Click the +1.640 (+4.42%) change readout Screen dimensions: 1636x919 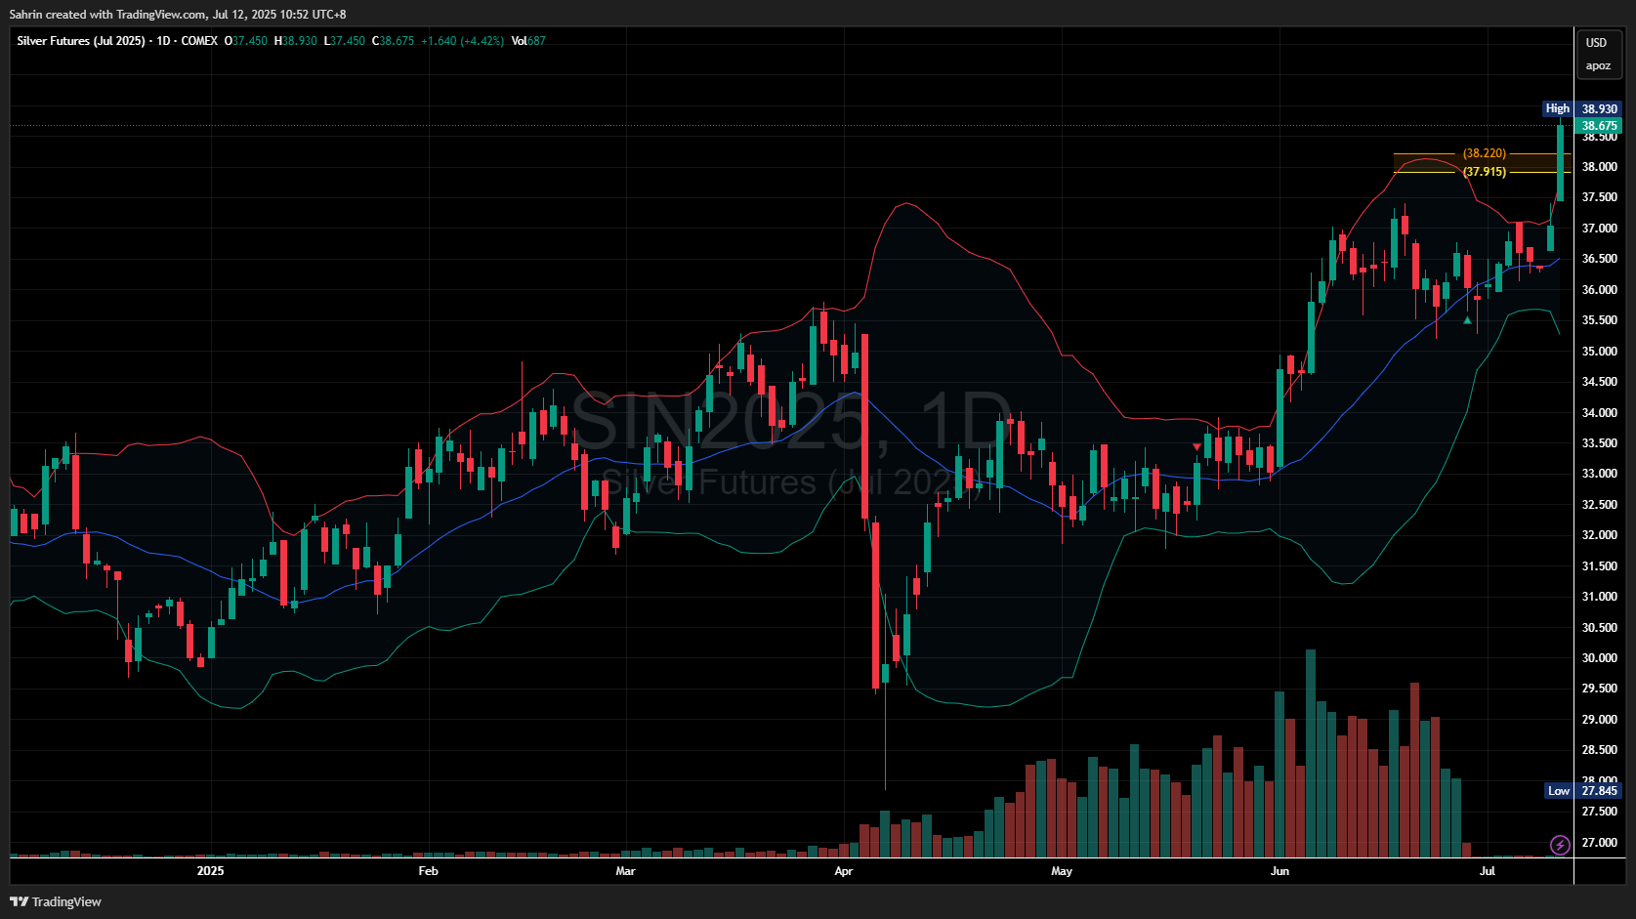click(463, 41)
